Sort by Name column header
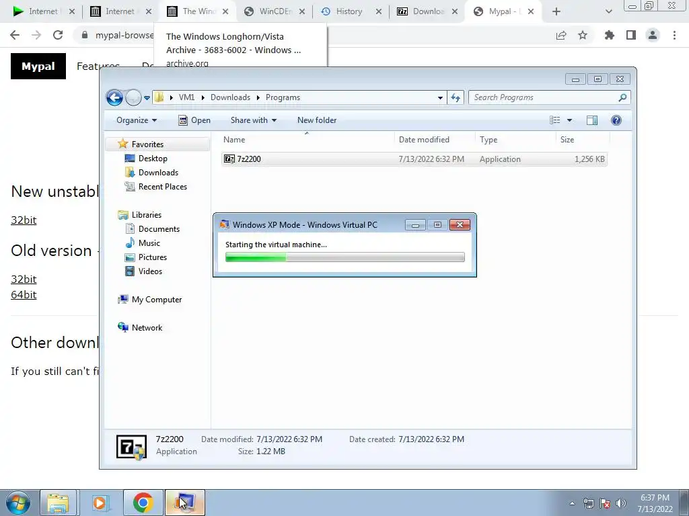The width and height of the screenshot is (689, 516). pos(307,140)
